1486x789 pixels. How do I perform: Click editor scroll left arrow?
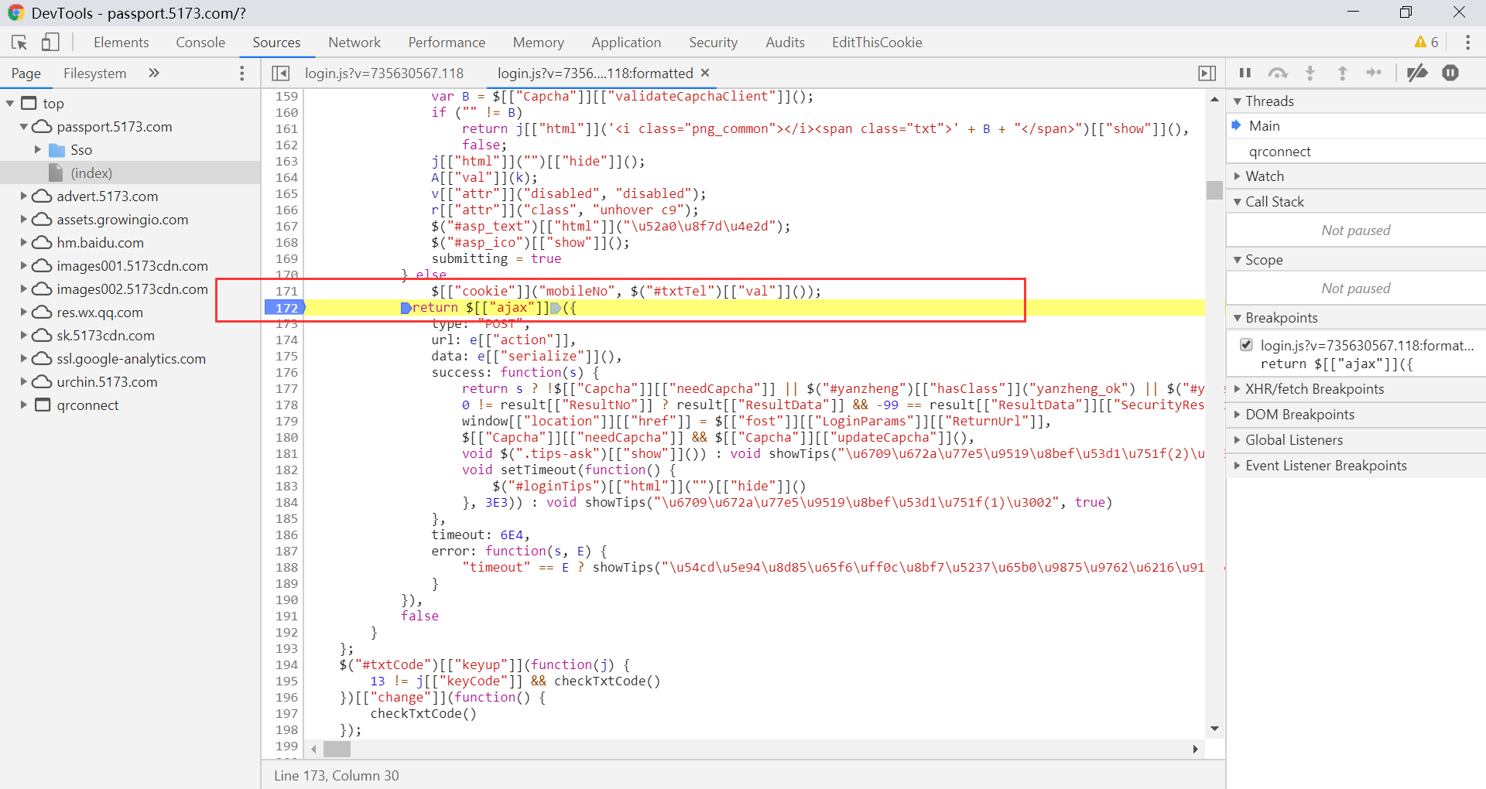313,749
